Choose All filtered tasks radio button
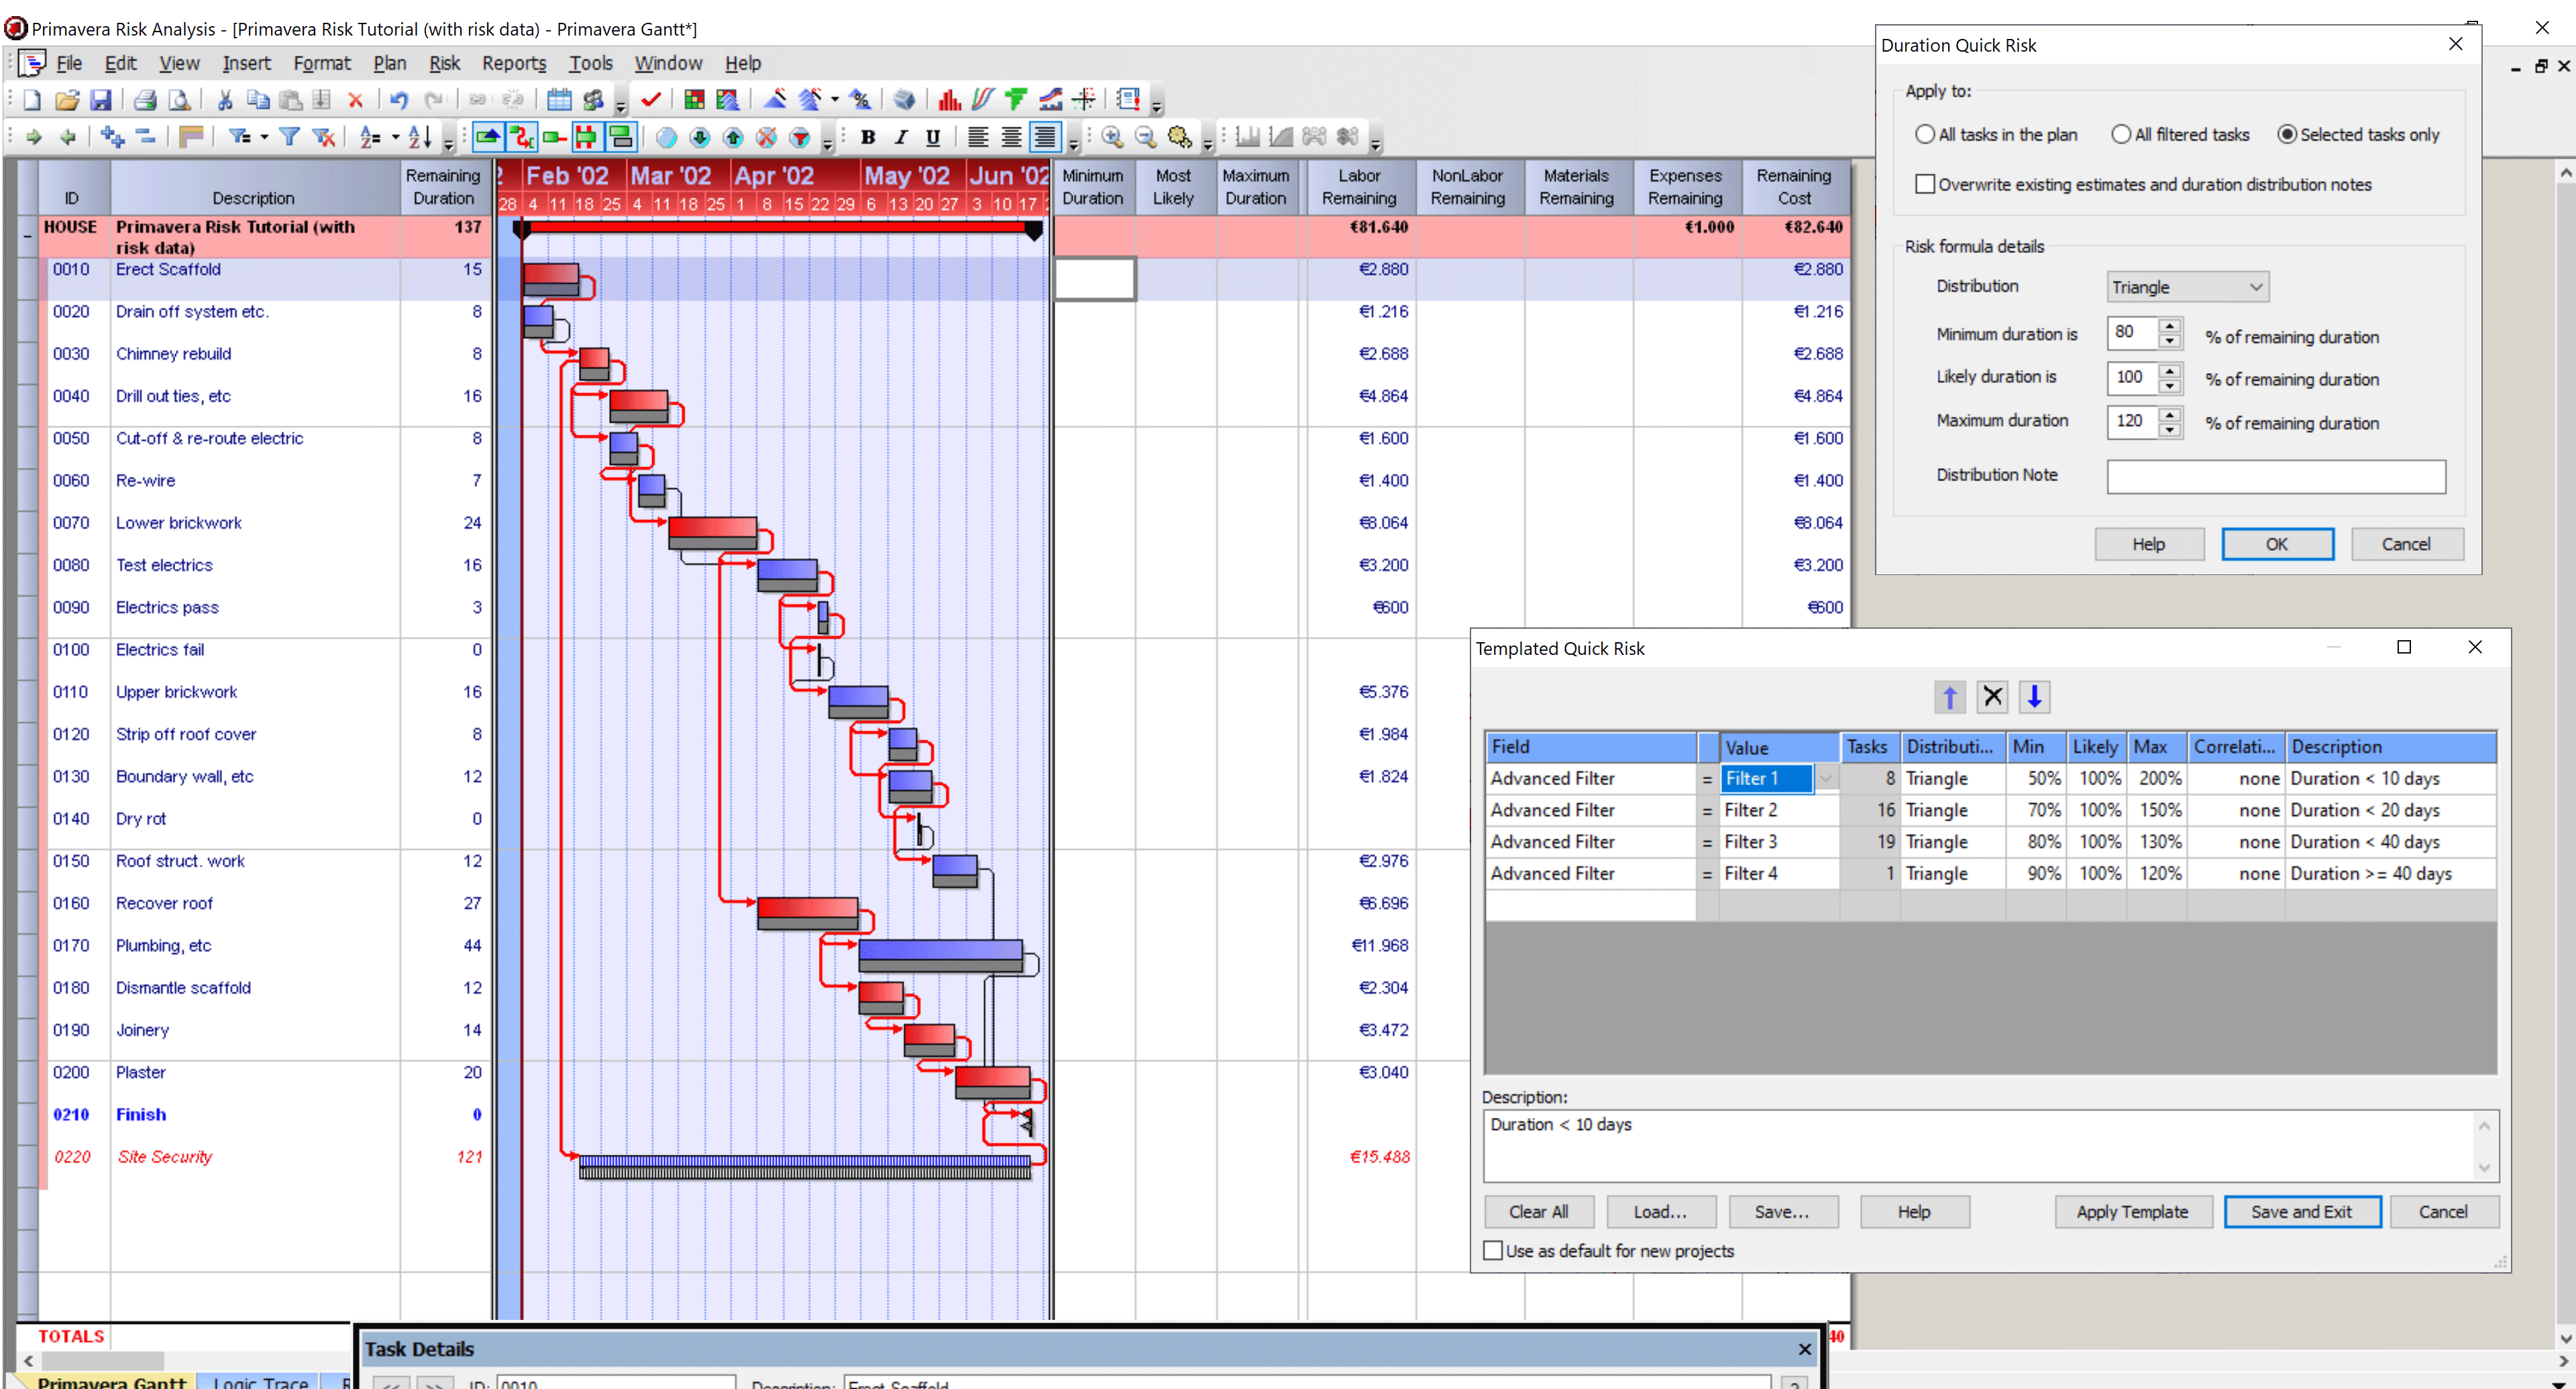 pyautogui.click(x=2120, y=134)
